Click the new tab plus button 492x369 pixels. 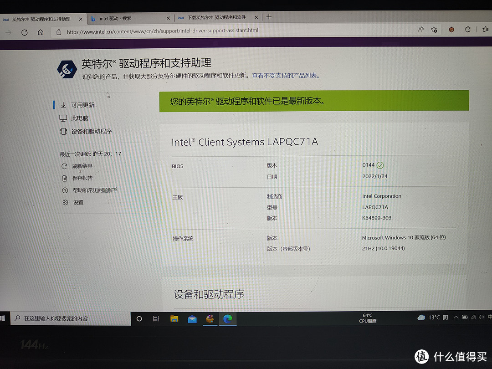(x=269, y=17)
